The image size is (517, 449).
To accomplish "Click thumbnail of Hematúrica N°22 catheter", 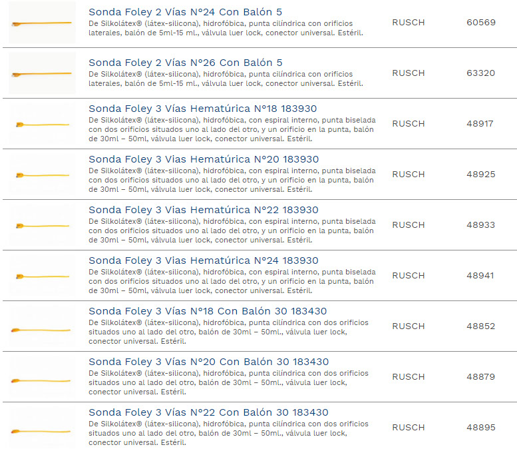I will (x=42, y=225).
